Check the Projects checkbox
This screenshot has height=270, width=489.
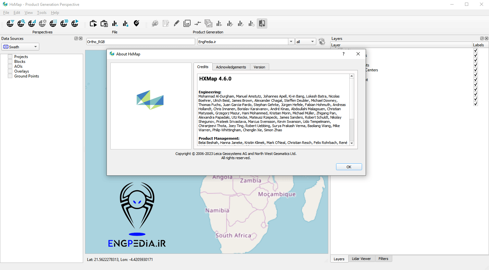tap(10, 56)
